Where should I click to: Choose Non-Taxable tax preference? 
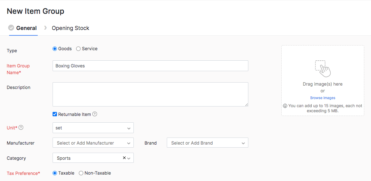tap(81, 173)
